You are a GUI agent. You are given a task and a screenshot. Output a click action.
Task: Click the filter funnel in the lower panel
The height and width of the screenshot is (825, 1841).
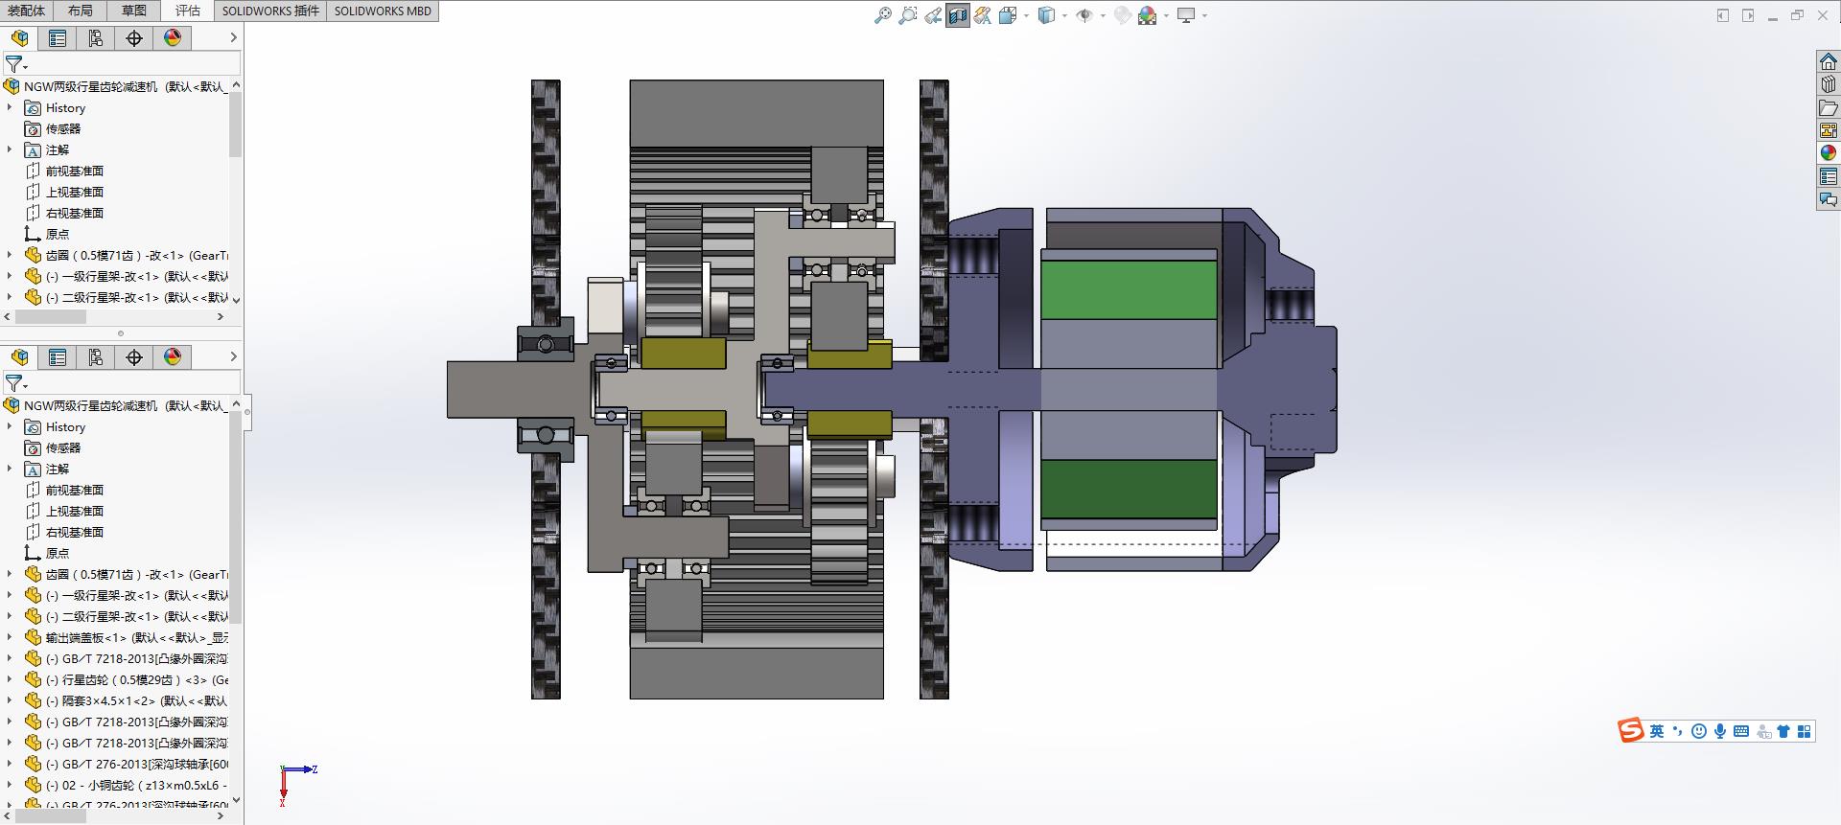coord(14,384)
